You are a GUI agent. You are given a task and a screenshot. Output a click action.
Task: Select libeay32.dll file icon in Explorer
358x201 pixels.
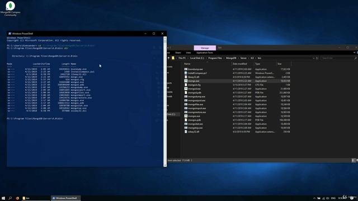(x=186, y=77)
